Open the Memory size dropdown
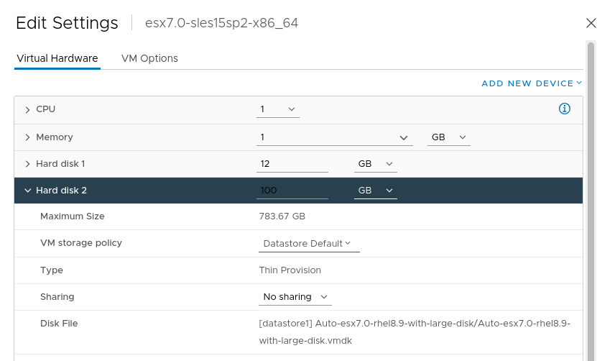Screen dimensions: 597x361 [x=335, y=137]
